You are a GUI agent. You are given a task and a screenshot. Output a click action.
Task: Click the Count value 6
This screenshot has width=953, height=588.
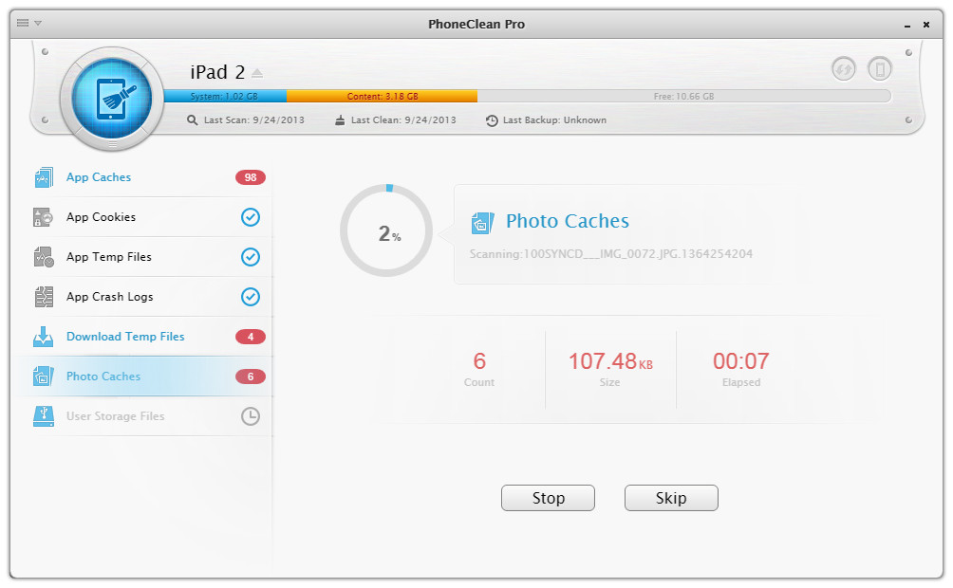[x=479, y=361]
